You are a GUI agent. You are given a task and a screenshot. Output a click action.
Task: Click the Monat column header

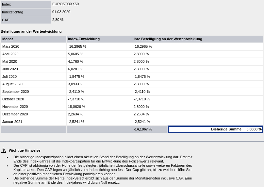34,39
